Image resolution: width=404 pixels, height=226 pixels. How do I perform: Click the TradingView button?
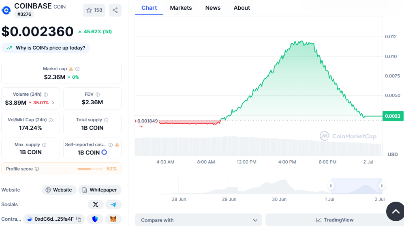click(x=334, y=220)
